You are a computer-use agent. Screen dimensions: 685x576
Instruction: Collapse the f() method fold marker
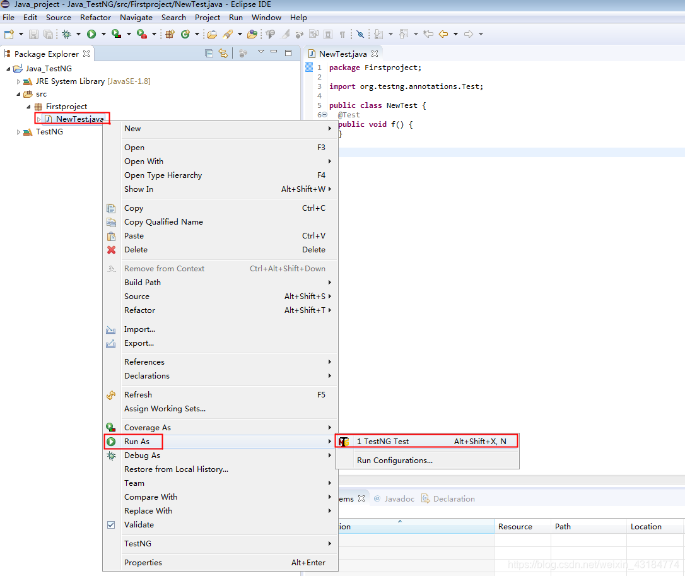(325, 115)
